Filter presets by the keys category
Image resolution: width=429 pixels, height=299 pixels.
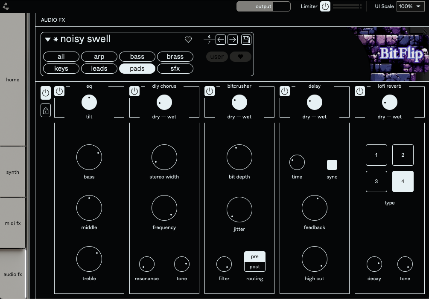click(61, 69)
